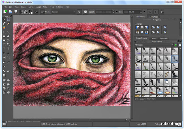Toggle eraser mode button in toolbar
The width and height of the screenshot is (184, 129).
coord(79,12)
